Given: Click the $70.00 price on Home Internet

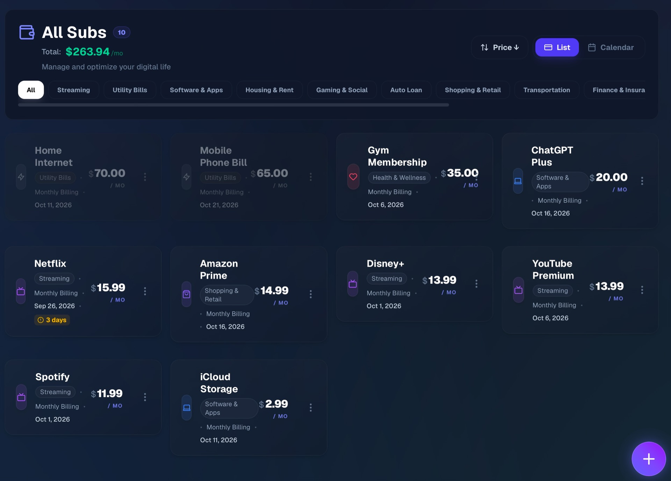Looking at the screenshot, I should (x=107, y=173).
